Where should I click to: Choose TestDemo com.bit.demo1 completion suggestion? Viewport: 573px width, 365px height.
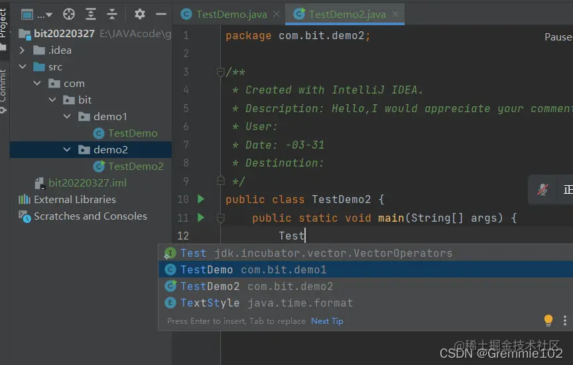(365, 269)
